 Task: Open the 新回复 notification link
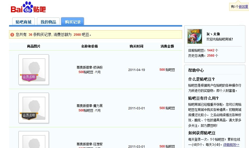tap(243, 7)
